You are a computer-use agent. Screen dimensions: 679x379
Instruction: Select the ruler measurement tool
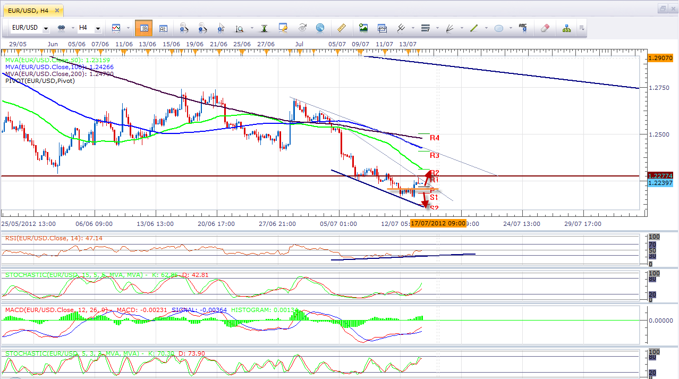342,28
